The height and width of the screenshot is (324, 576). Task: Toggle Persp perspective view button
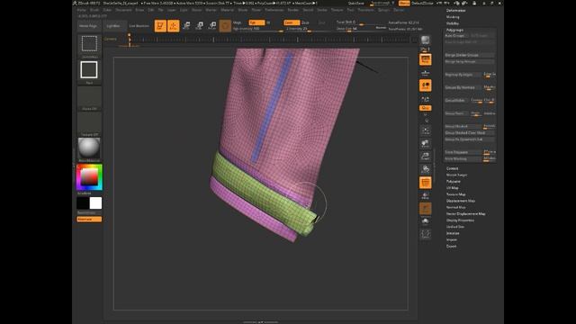point(426,59)
